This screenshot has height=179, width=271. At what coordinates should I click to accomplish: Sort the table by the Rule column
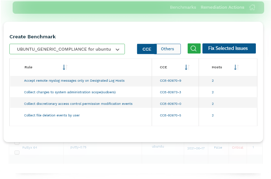click(65, 67)
